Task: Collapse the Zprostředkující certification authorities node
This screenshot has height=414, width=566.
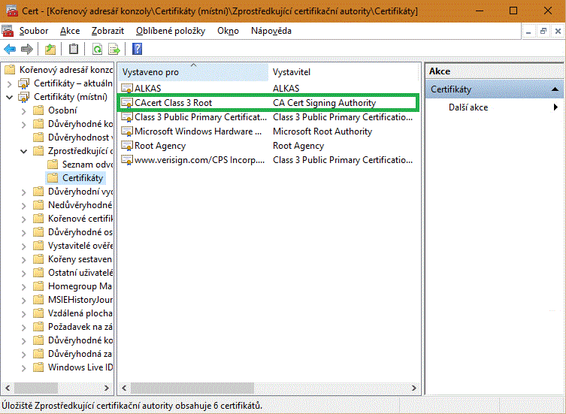Action: pyautogui.click(x=24, y=151)
